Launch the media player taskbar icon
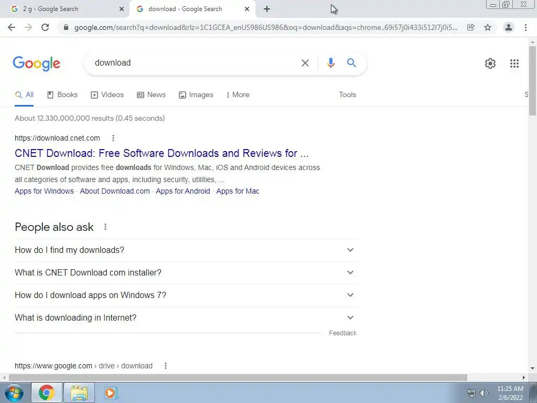This screenshot has width=537, height=403. [110, 393]
